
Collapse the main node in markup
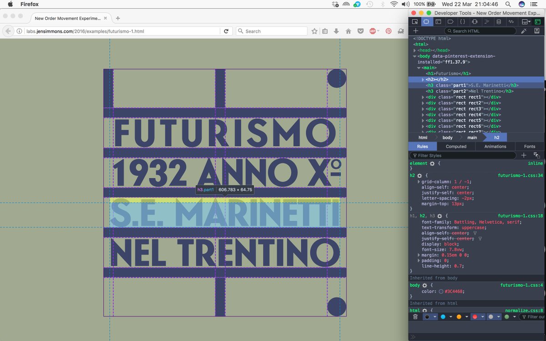[419, 68]
